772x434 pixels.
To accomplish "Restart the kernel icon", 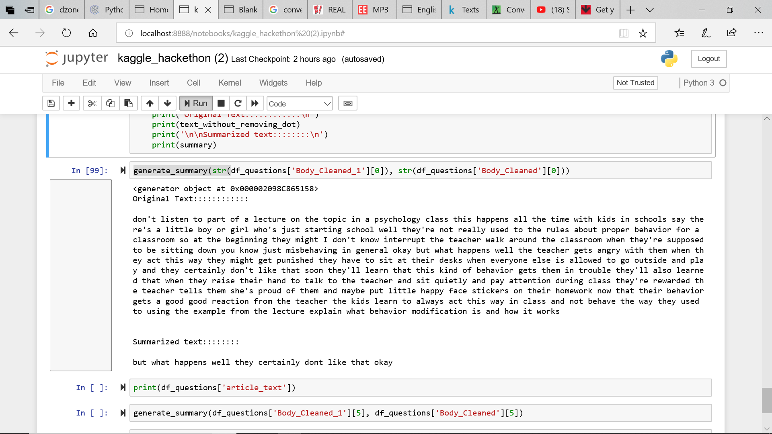I will [238, 104].
